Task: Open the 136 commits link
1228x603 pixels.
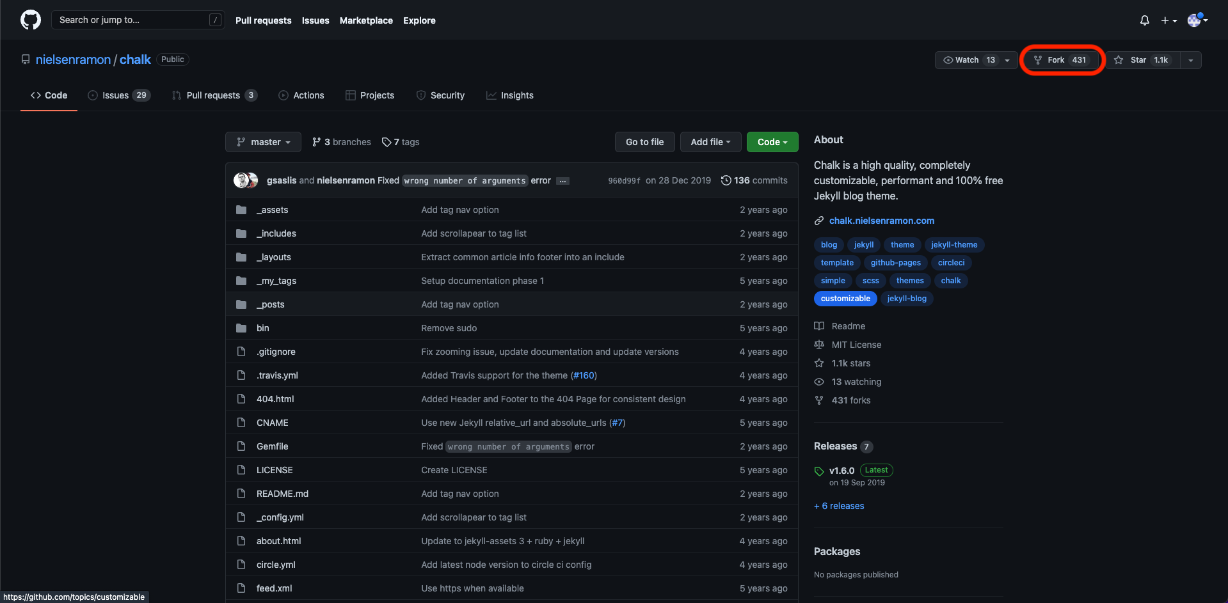Action: pyautogui.click(x=754, y=180)
